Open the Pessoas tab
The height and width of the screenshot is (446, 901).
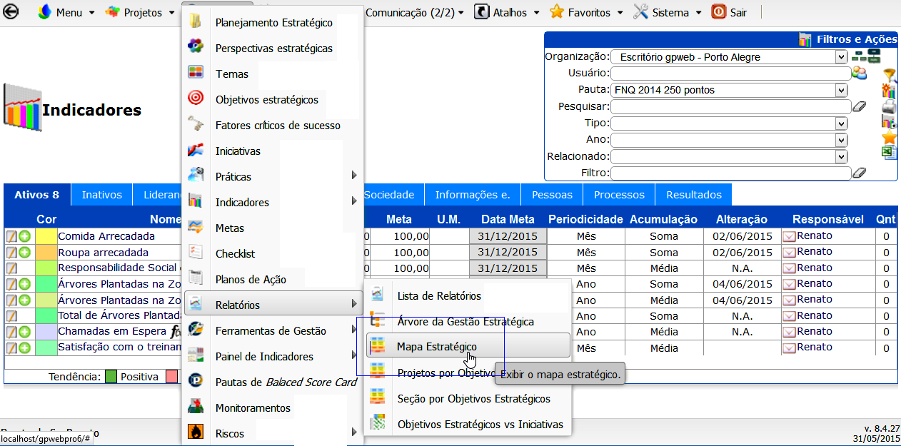tap(552, 195)
